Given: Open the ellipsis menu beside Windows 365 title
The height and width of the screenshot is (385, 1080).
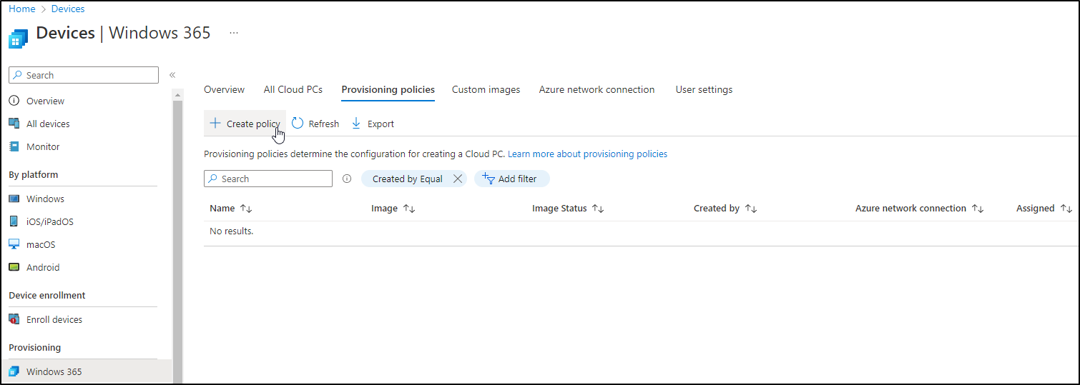Looking at the screenshot, I should [234, 33].
